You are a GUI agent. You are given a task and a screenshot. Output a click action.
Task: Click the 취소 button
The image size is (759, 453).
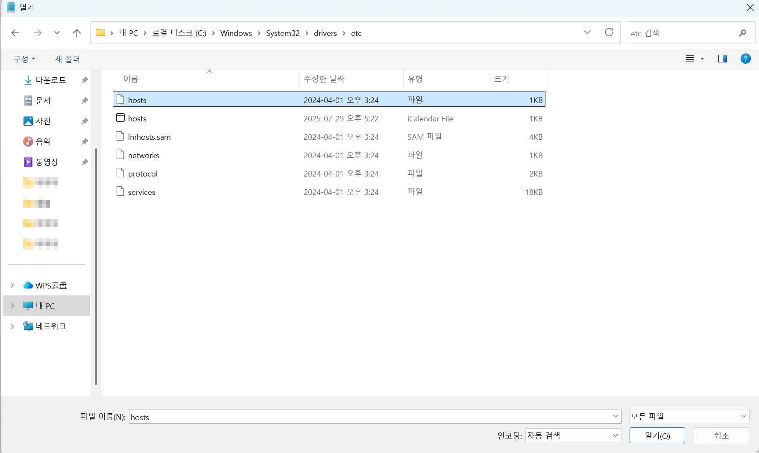(x=721, y=435)
